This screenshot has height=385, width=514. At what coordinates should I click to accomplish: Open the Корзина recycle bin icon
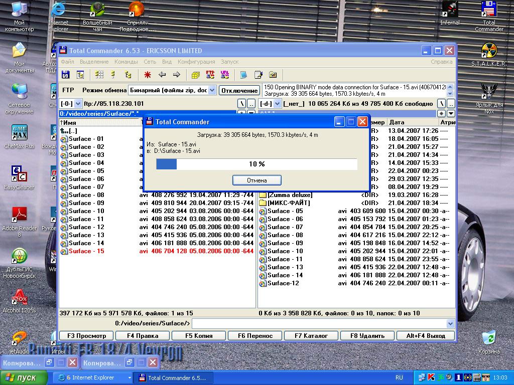pyautogui.click(x=489, y=342)
